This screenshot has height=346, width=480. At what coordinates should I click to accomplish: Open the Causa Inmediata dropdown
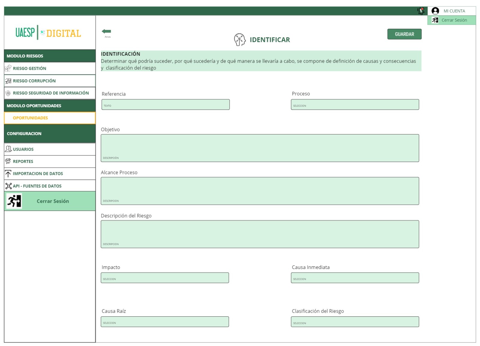pyautogui.click(x=355, y=278)
